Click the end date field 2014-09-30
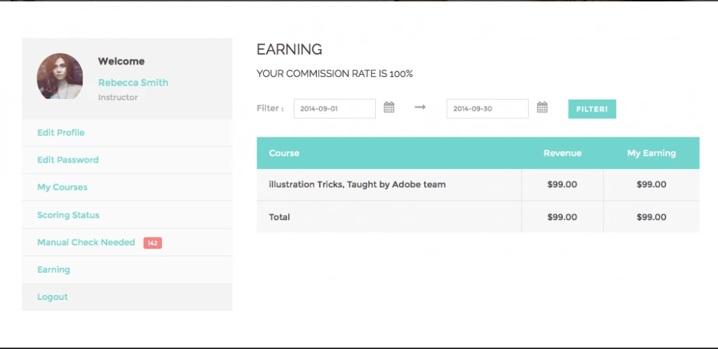 coord(487,109)
